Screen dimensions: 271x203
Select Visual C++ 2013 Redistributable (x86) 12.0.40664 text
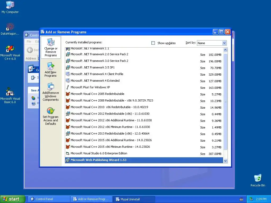[x=110, y=133]
